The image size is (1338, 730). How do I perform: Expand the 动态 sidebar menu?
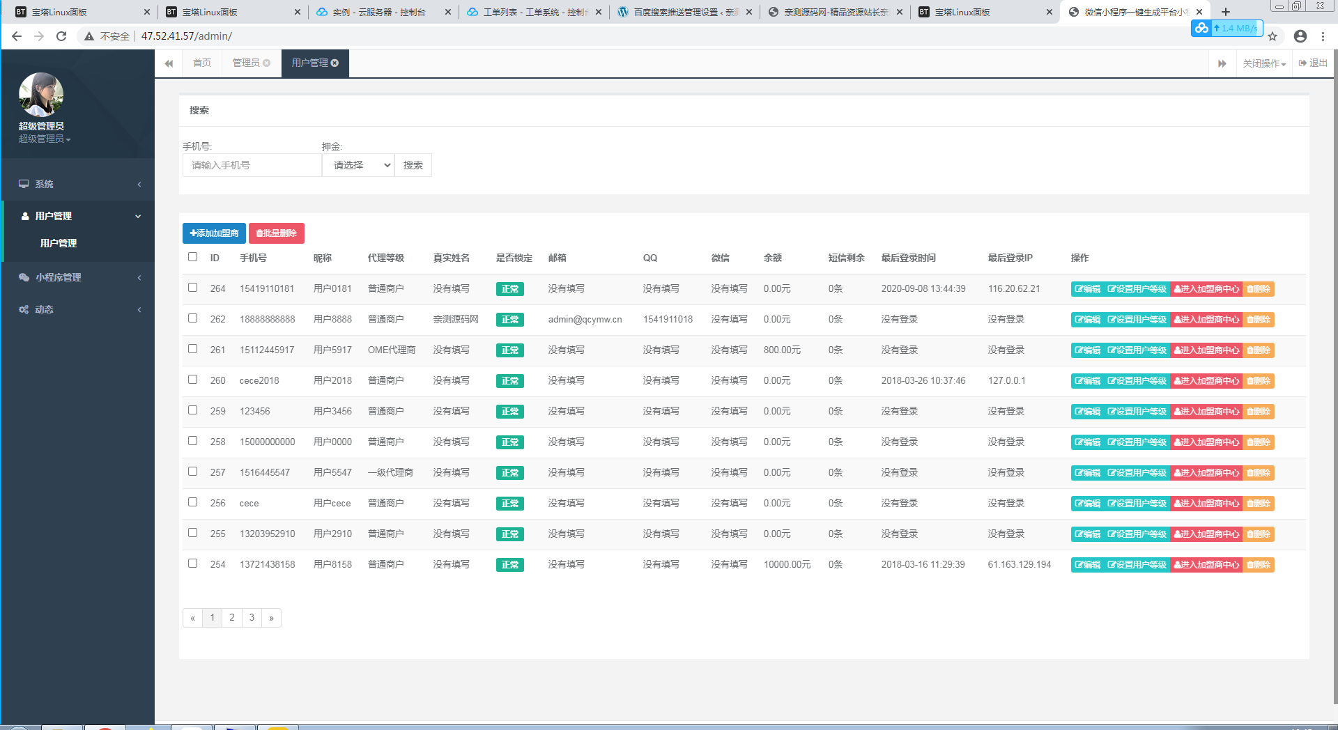(x=78, y=309)
